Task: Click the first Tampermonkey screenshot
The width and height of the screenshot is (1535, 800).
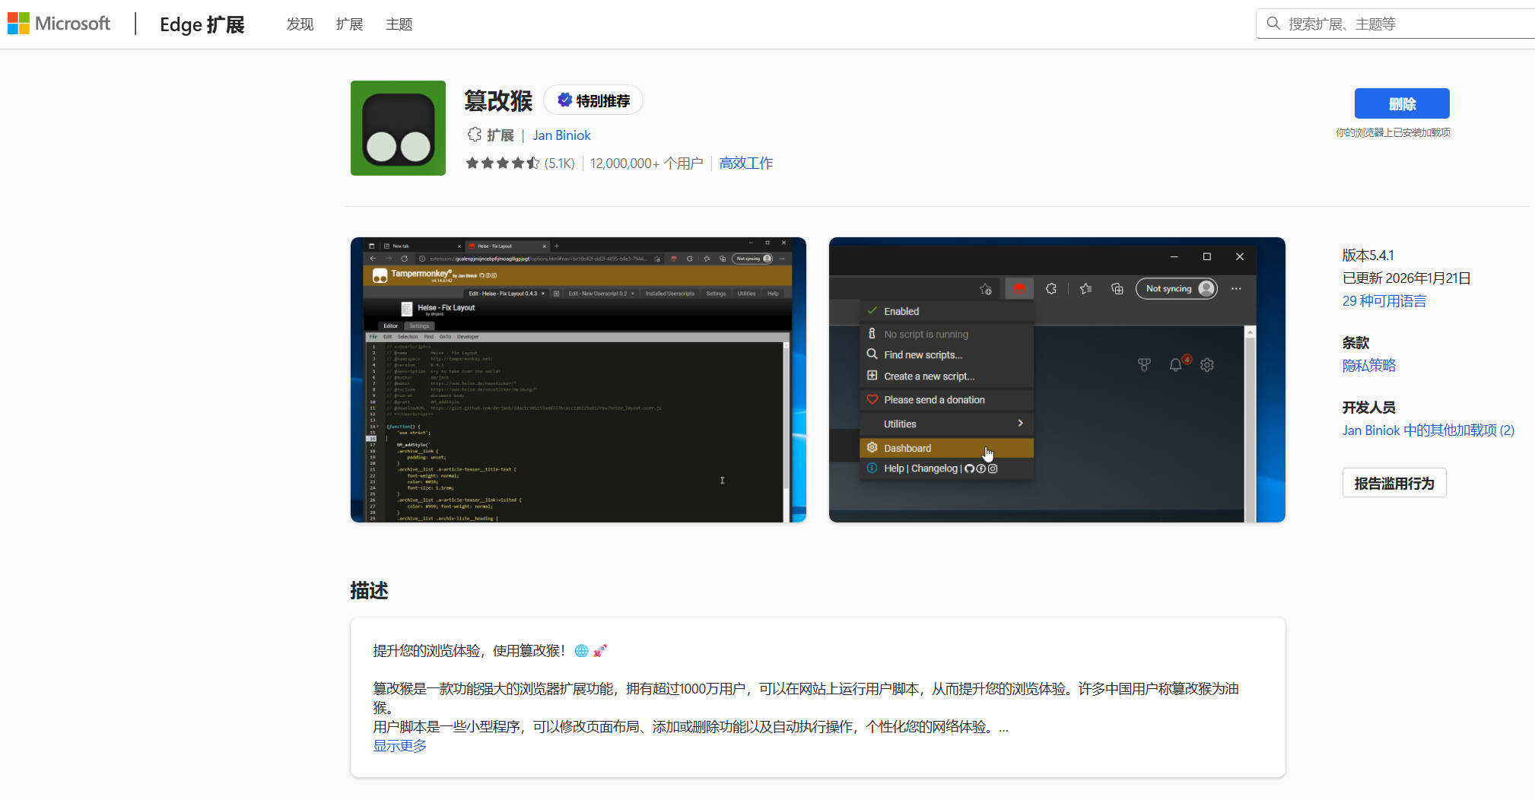Action: click(577, 379)
